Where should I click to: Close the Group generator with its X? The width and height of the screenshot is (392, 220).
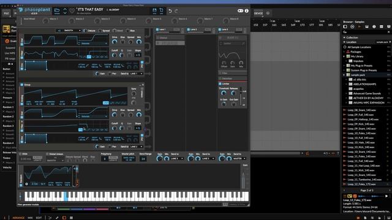[143, 85]
